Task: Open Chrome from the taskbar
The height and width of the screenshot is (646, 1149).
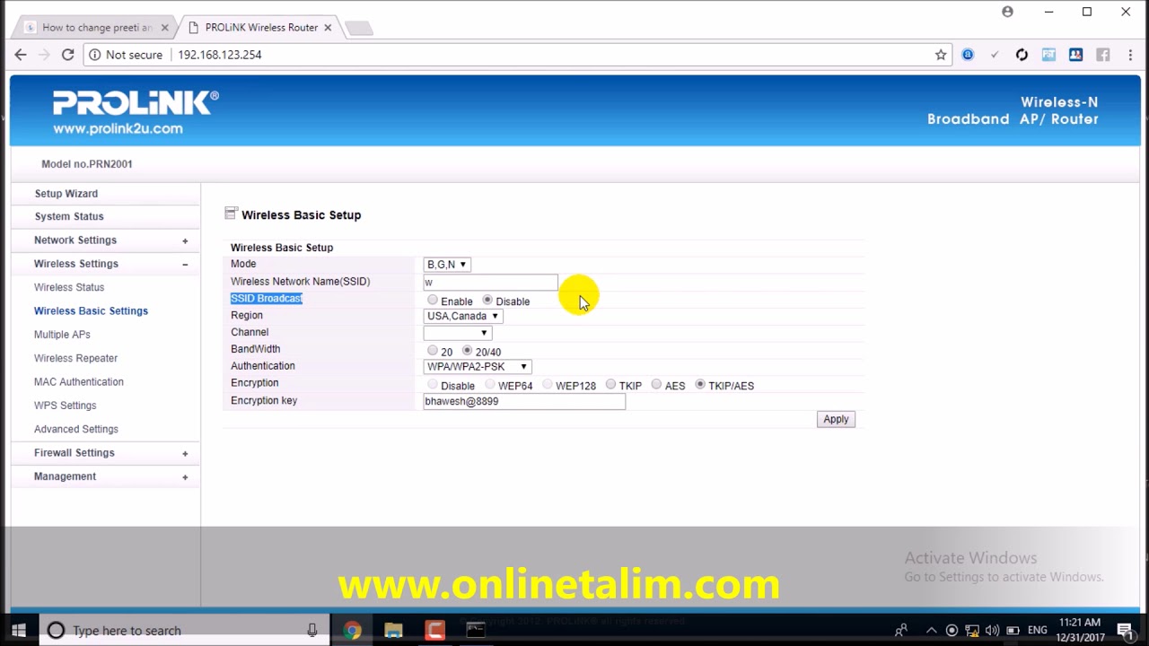Action: (x=352, y=631)
